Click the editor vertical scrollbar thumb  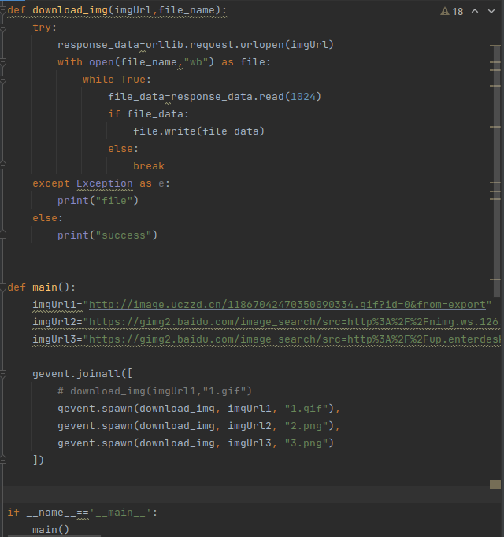[497, 171]
